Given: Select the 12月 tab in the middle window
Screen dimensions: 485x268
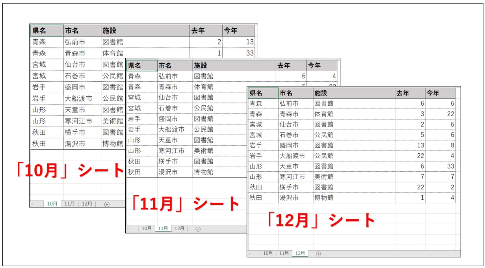Looking at the screenshot, I should pos(179,229).
